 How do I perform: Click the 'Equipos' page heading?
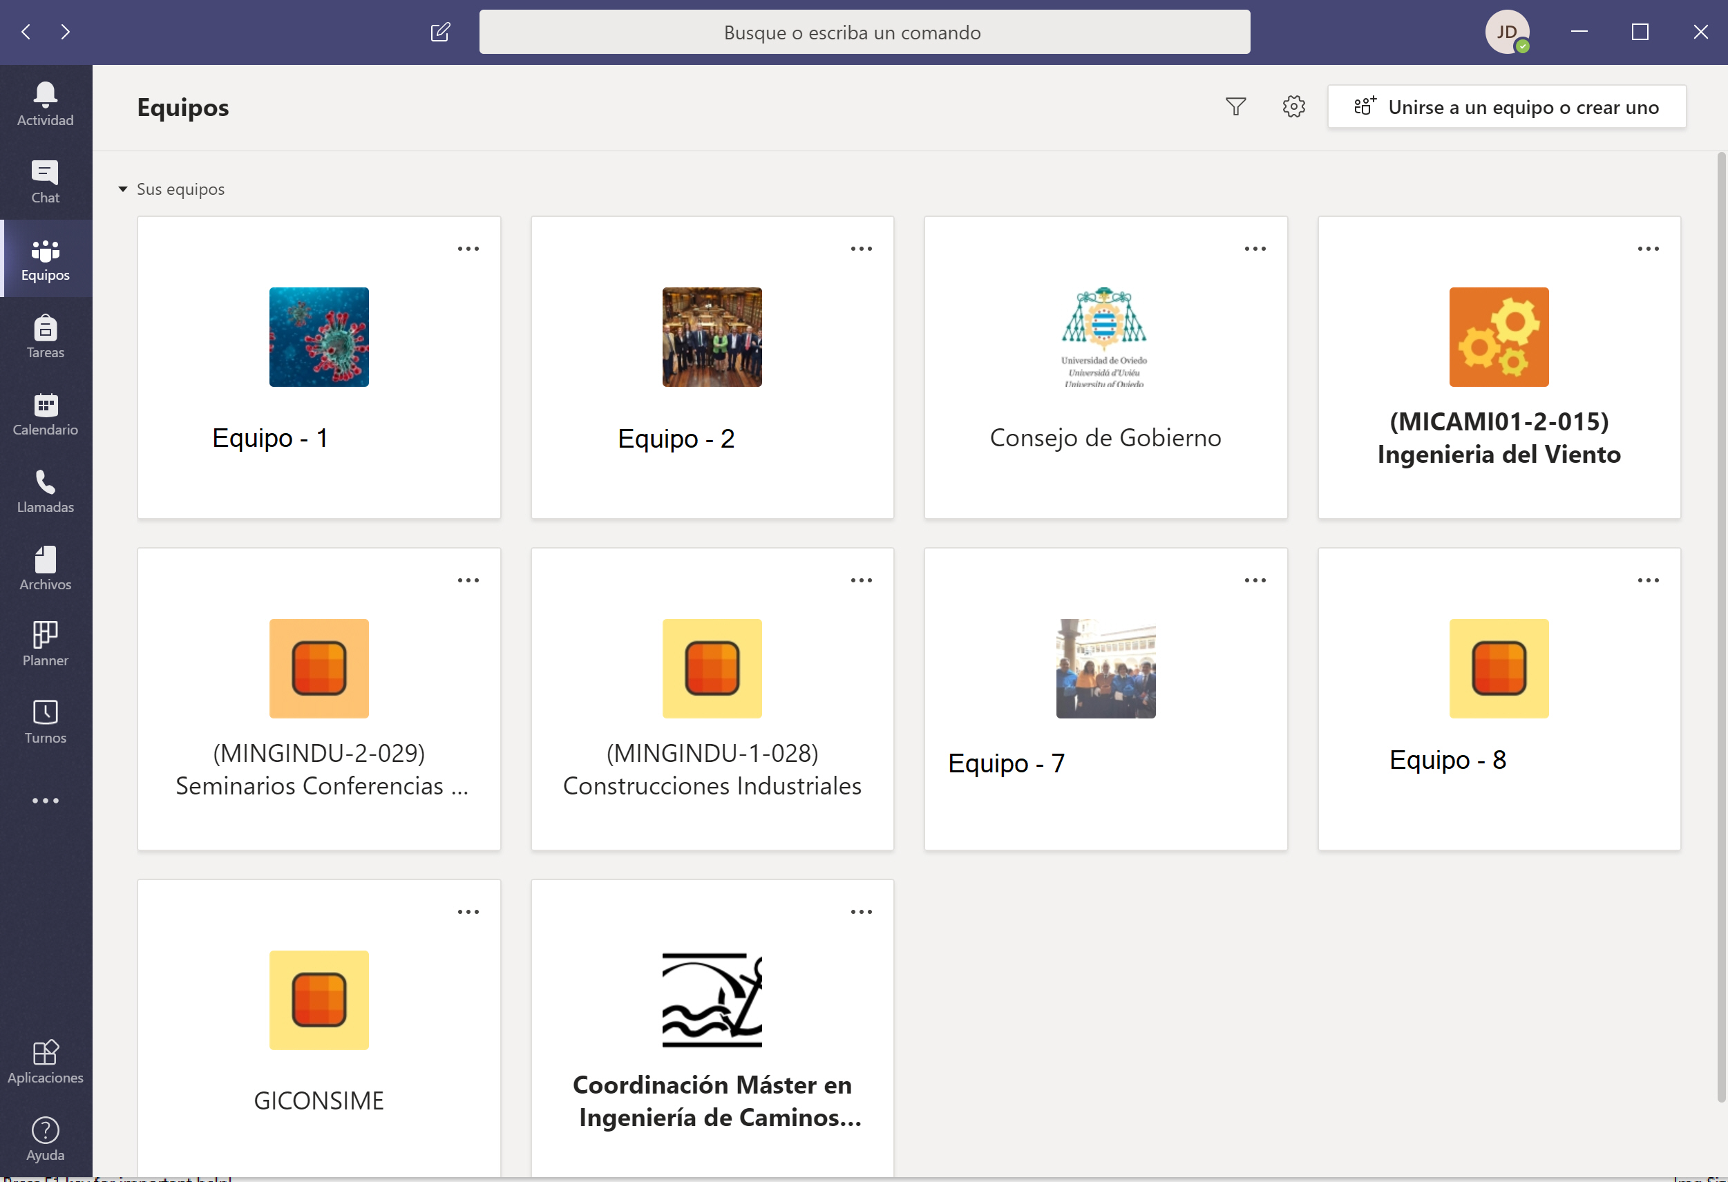183,108
